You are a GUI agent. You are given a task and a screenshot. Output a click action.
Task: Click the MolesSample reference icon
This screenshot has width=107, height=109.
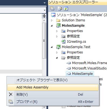click(69, 74)
